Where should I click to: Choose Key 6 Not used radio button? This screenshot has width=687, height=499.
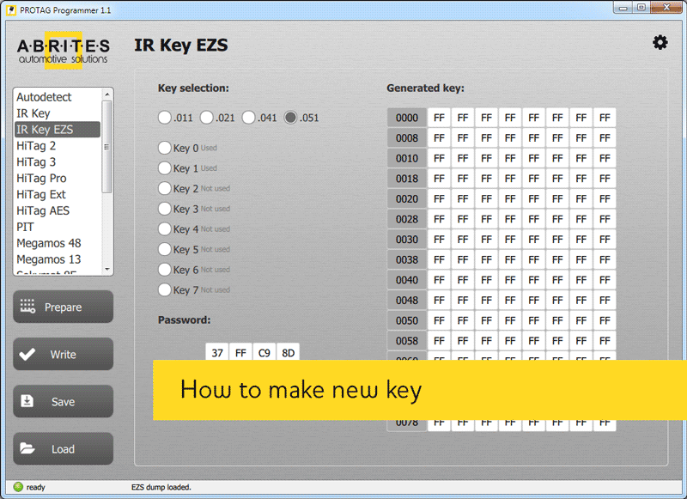pos(164,270)
